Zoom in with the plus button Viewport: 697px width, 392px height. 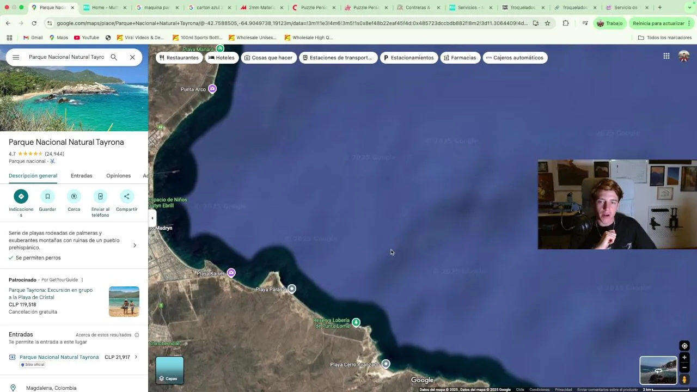point(684,358)
